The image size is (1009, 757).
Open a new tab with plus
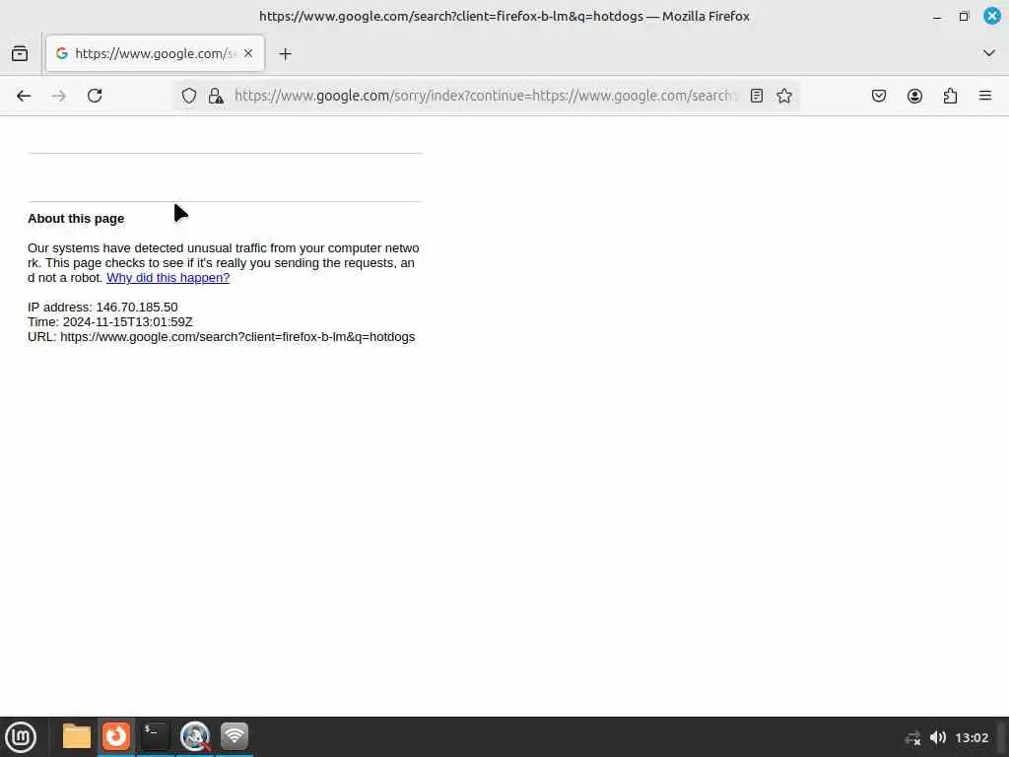285,54
